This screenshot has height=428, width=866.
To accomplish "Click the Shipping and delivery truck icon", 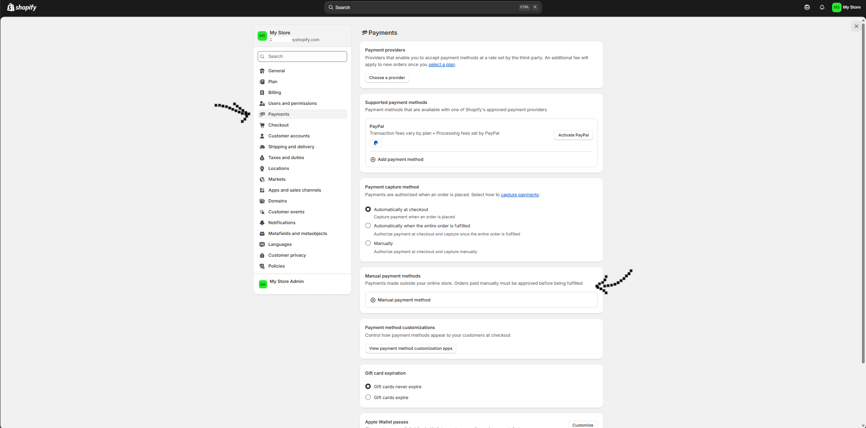I will tap(262, 147).
